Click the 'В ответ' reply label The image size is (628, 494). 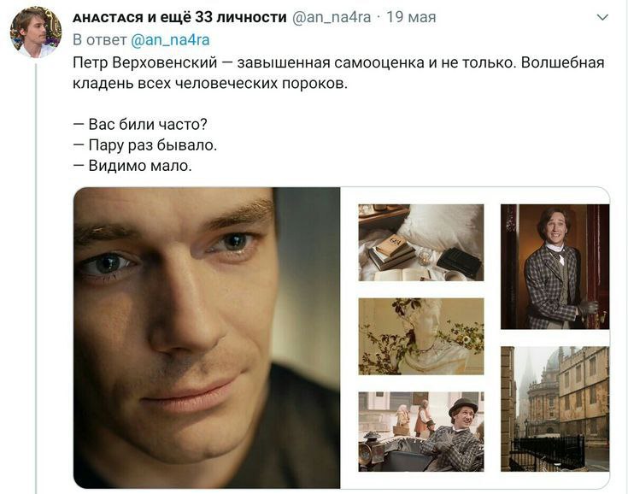coord(100,39)
